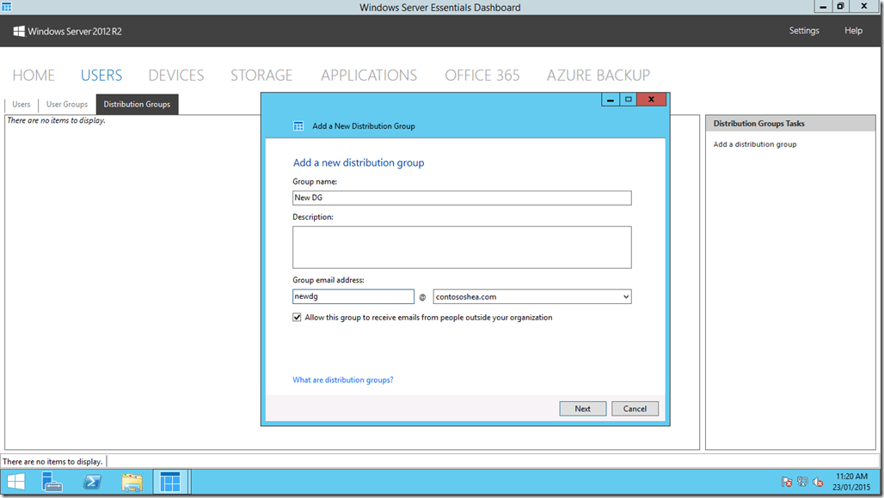
Task: Click the muted volume icon in system tray
Action: pos(817,482)
